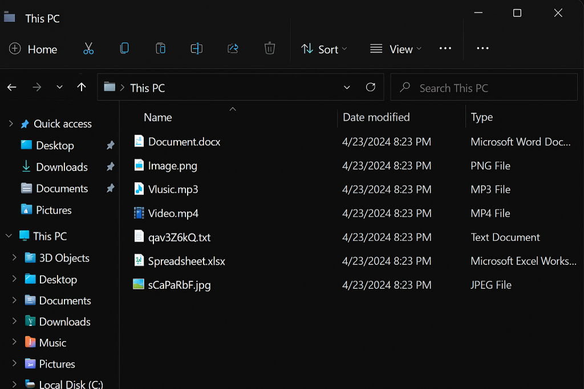584x389 pixels.
Task: Refresh the current folder view
Action: pyautogui.click(x=371, y=87)
